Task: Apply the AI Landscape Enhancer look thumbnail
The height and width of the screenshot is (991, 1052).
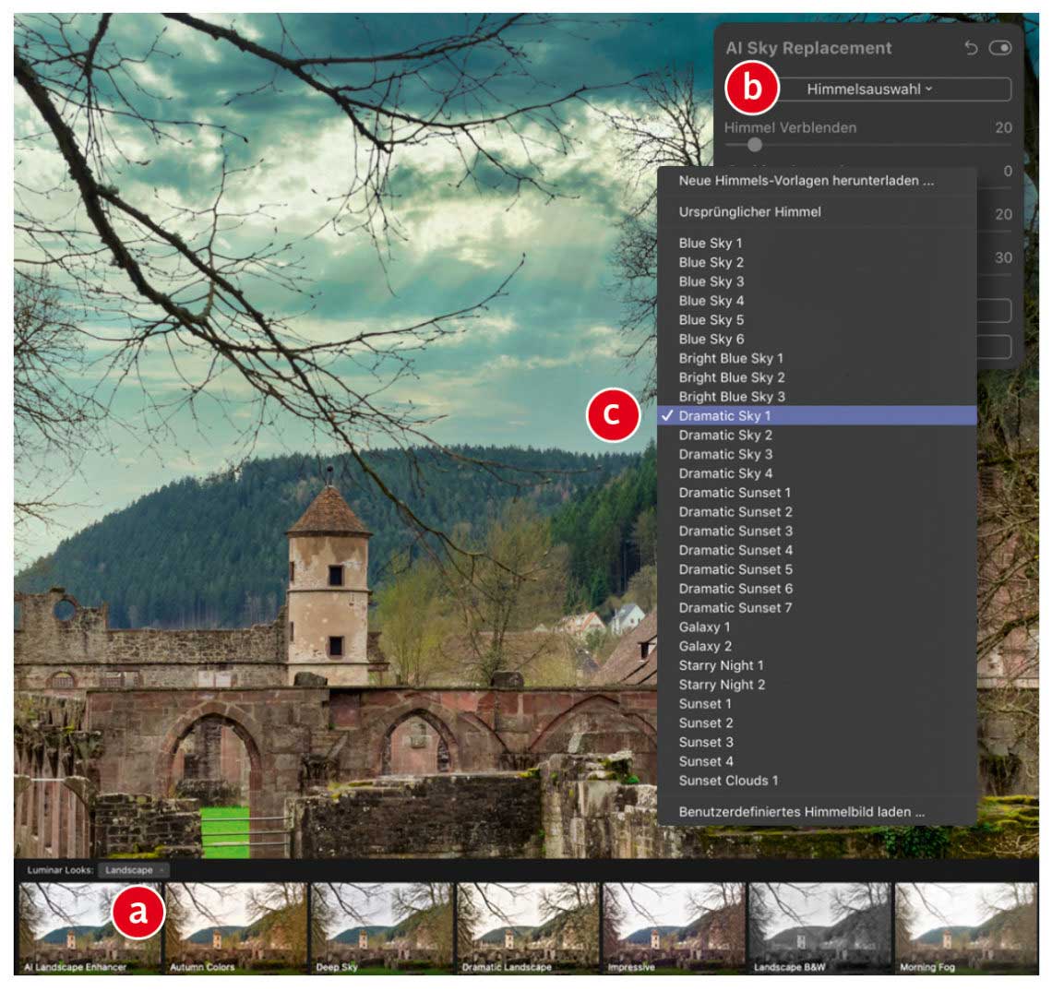Action: pyautogui.click(x=89, y=927)
